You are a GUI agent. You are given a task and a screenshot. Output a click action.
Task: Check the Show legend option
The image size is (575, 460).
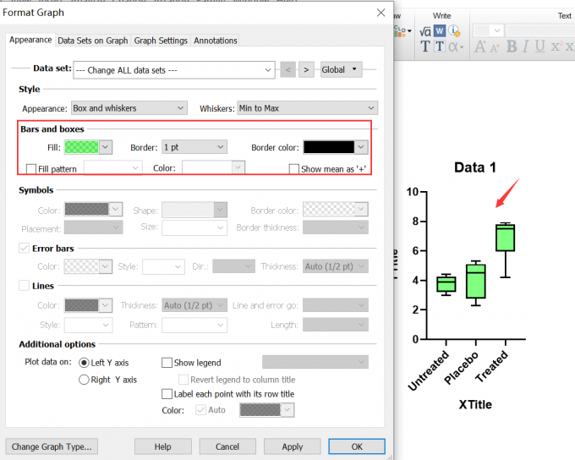[167, 363]
